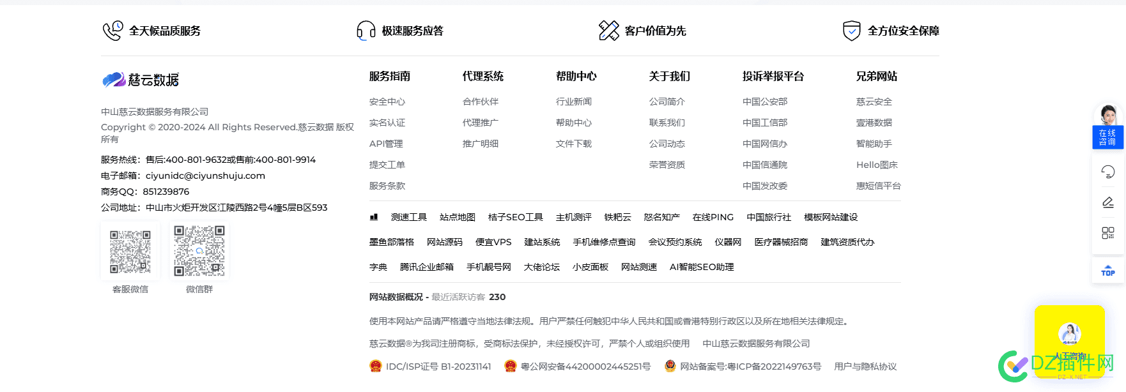The height and width of the screenshot is (392, 1126).
Task: Open the 墨鱼部落格 link
Action: click(x=392, y=242)
